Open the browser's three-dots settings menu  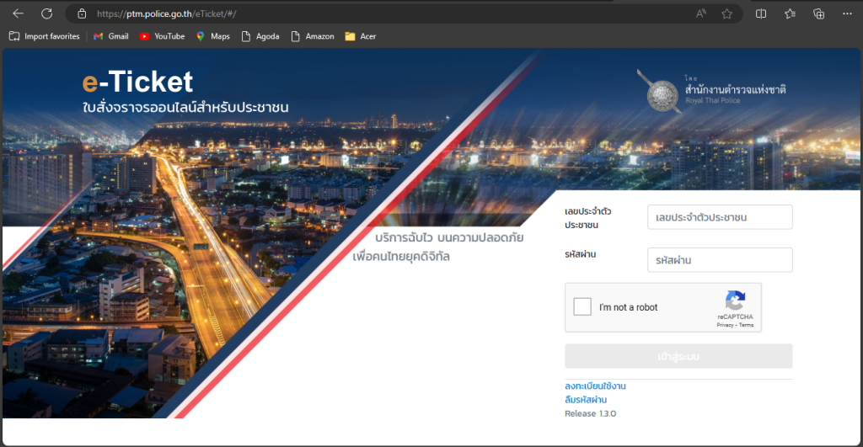coord(846,13)
